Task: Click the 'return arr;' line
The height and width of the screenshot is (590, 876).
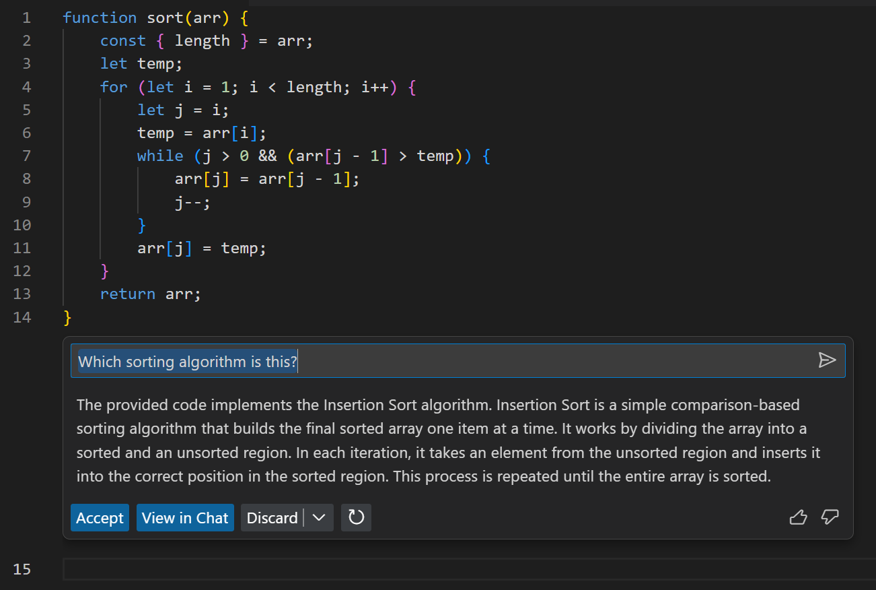Action: pos(151,294)
